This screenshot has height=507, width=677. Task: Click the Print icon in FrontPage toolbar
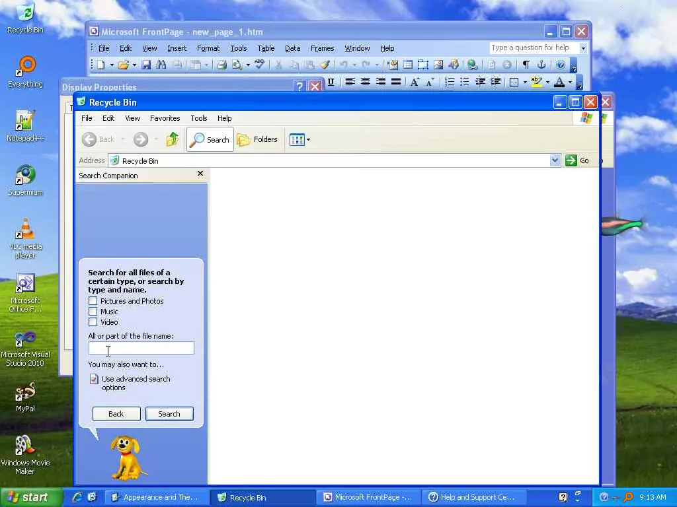point(222,65)
